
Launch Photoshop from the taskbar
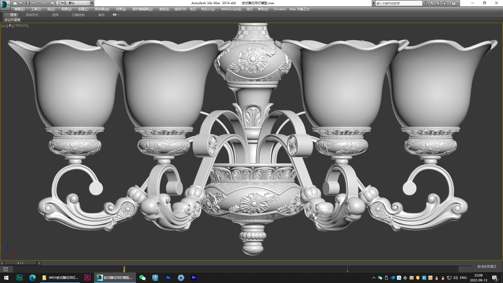(x=168, y=277)
